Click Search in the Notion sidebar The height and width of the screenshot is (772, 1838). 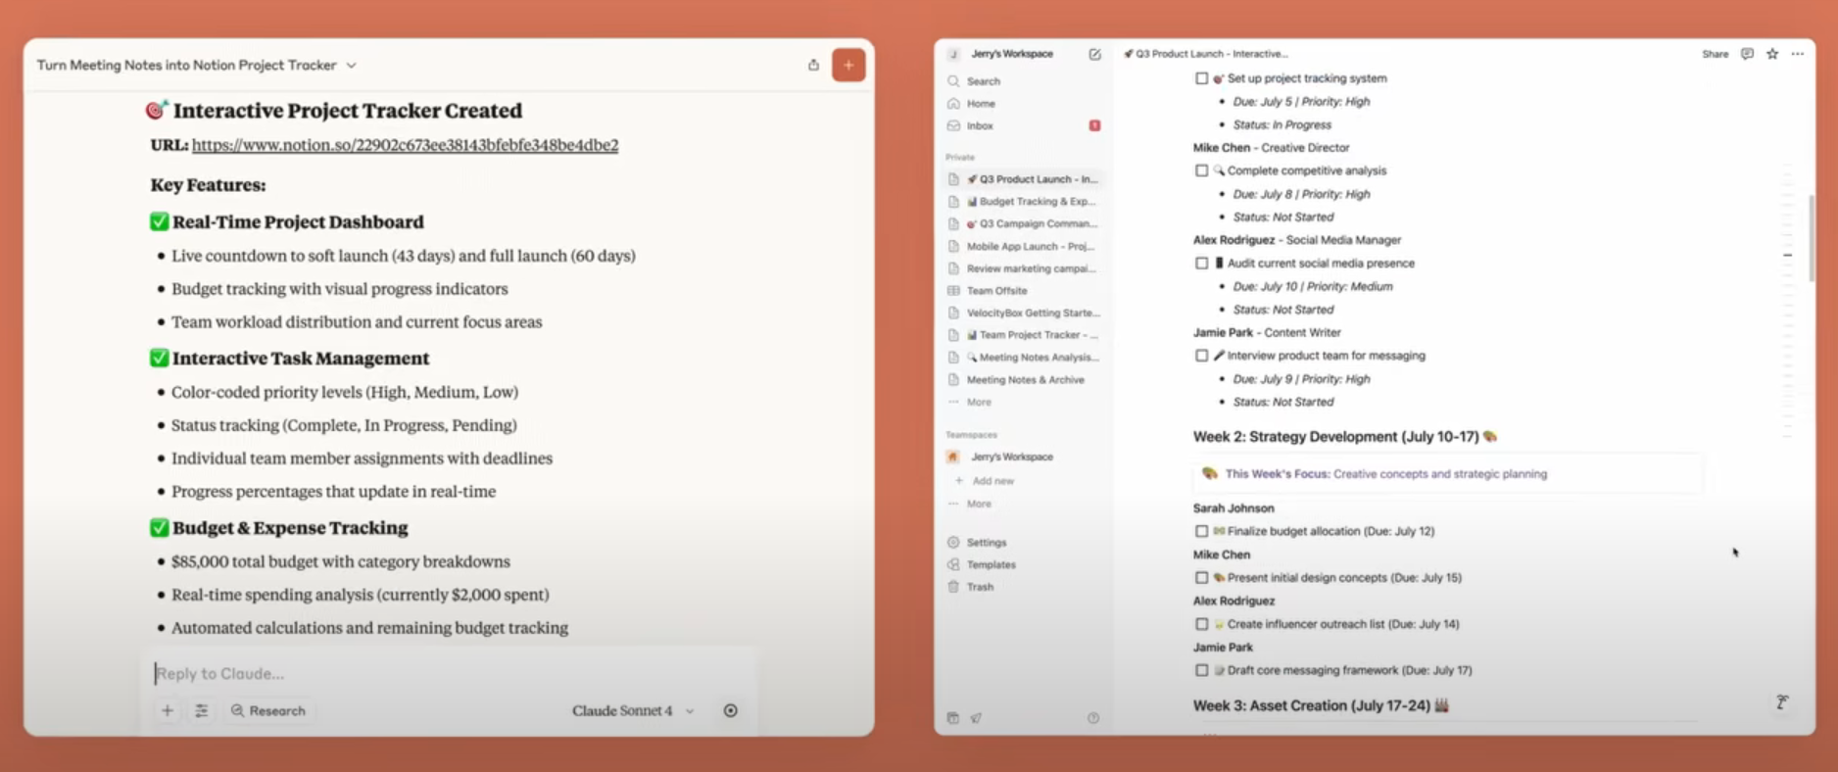[x=983, y=81]
